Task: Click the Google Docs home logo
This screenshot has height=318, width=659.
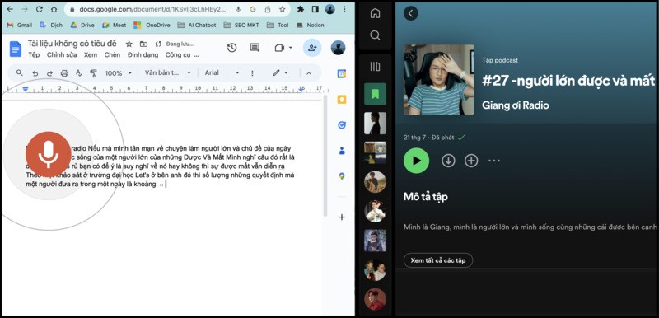Action: pos(16,49)
